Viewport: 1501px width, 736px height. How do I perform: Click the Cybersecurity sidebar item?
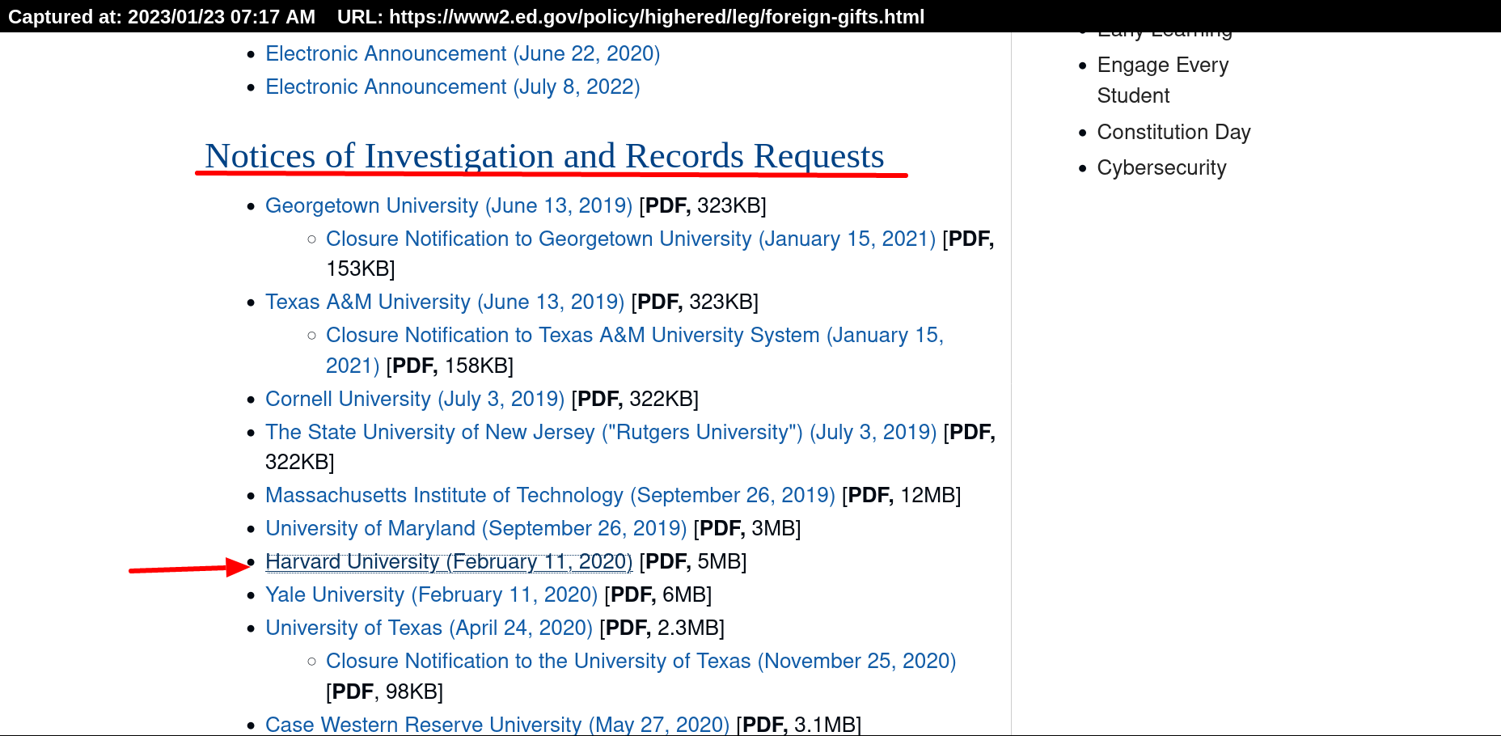(x=1162, y=167)
